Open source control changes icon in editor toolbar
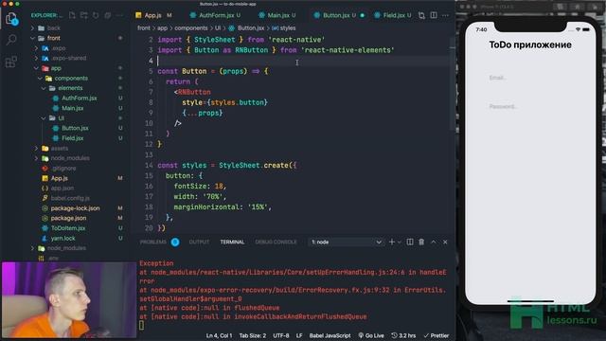Viewport: 606px width, 341px height. click(421, 15)
